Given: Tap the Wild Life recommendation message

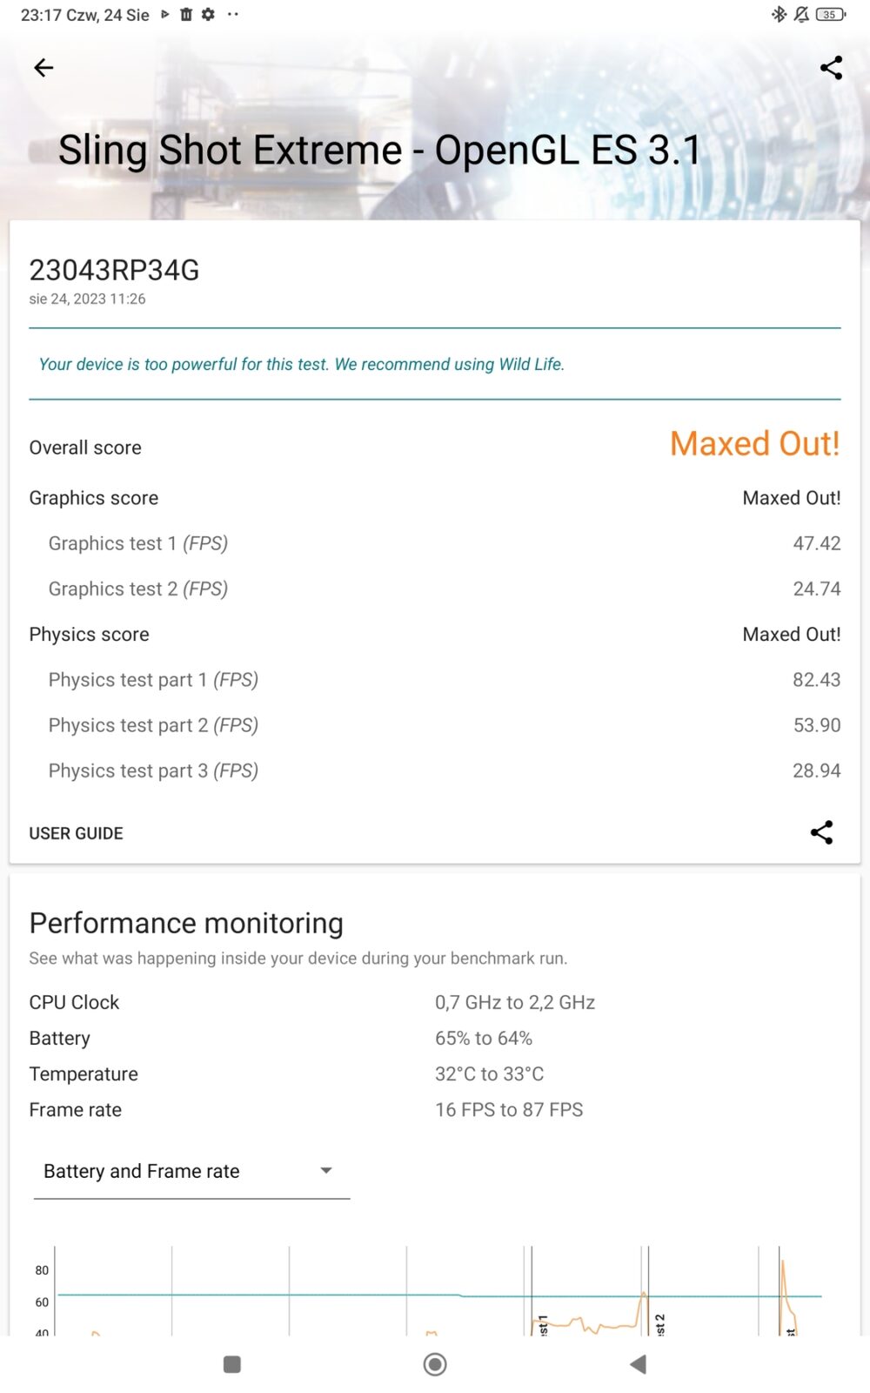Looking at the screenshot, I should (302, 364).
